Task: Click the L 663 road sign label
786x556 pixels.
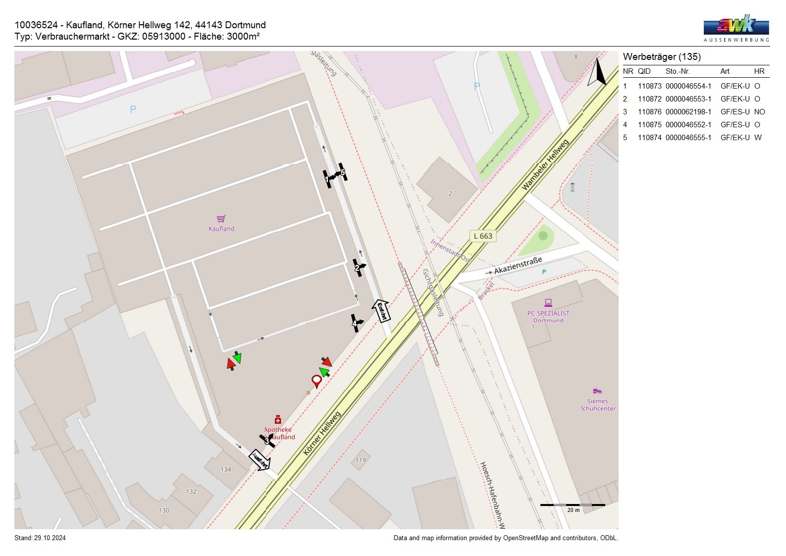Action: click(483, 236)
